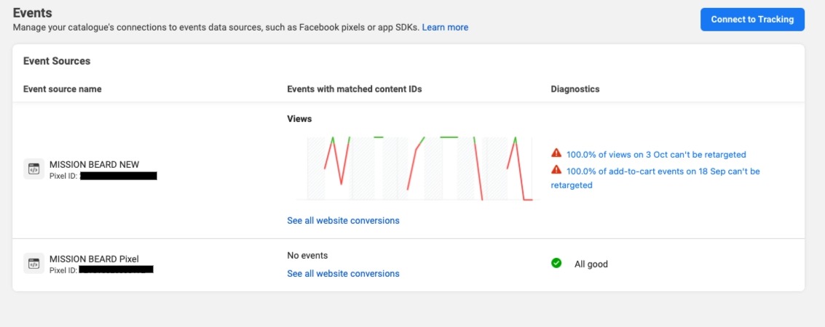
Task: Click the MISSION BEARD Pixel source icon
Action: pos(33,263)
